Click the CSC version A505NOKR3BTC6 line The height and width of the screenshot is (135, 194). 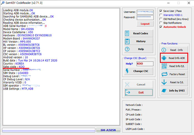(22, 54)
